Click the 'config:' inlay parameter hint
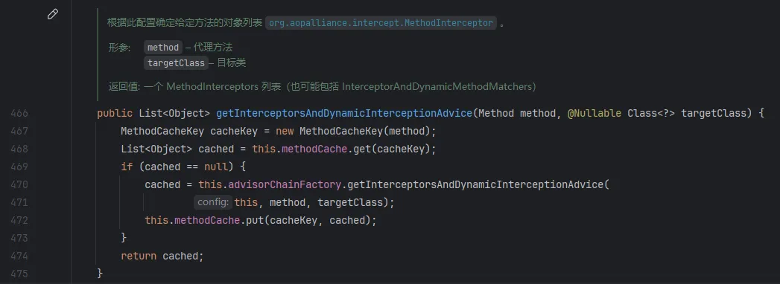This screenshot has height=284, width=780. (213, 202)
